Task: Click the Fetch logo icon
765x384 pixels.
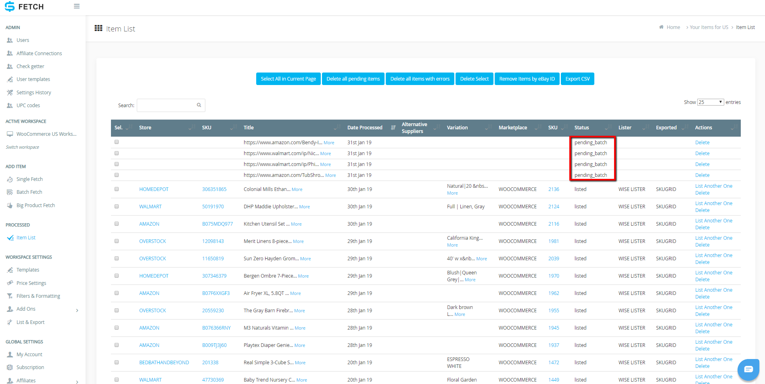Action: tap(10, 6)
